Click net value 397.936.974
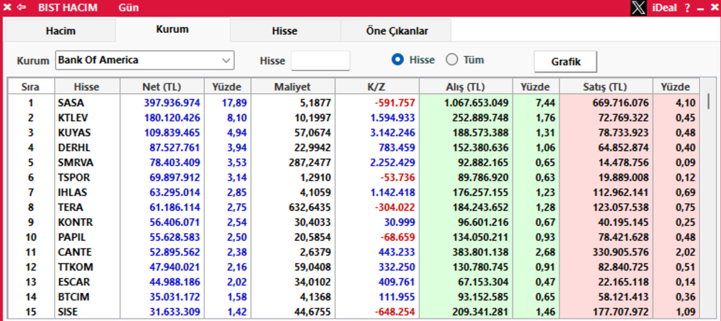721x321 pixels. tap(172, 103)
